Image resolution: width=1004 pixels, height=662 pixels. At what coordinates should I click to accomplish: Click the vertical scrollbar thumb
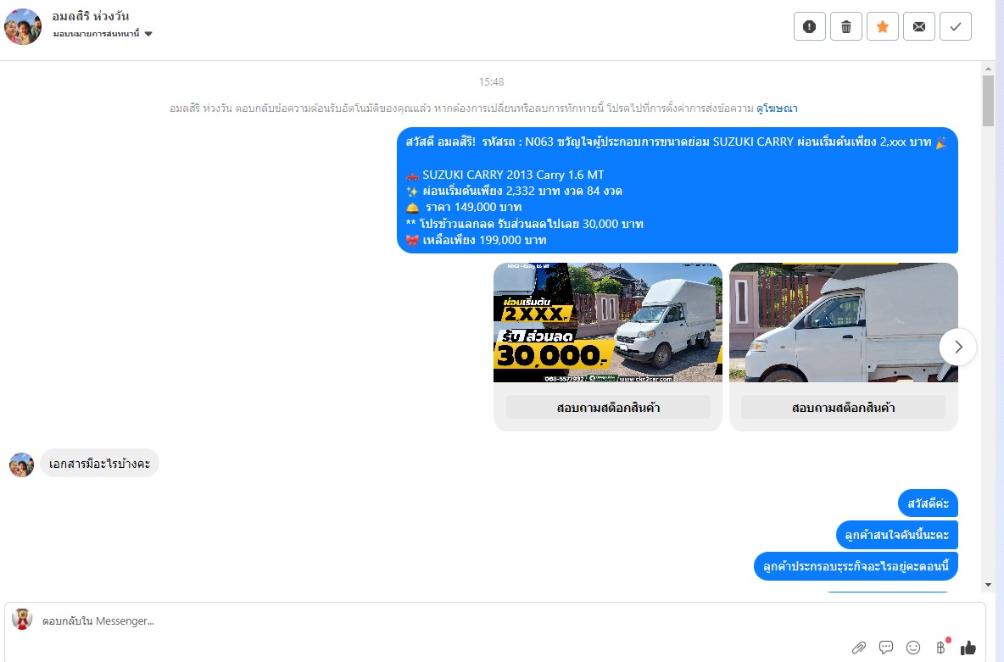(988, 101)
